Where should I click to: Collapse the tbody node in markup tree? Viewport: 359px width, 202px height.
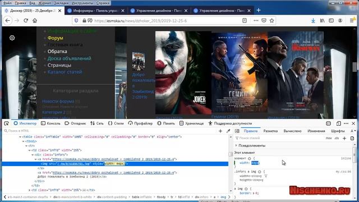click(x=23, y=141)
